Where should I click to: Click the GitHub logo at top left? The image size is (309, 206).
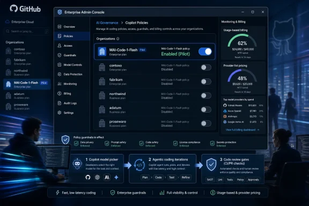[25, 9]
